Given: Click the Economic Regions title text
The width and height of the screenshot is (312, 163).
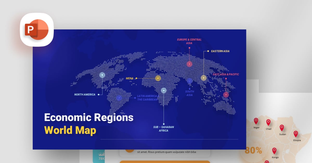Looking at the screenshot, I should point(89,118).
